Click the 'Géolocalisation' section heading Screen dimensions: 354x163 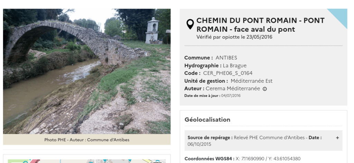(207, 120)
